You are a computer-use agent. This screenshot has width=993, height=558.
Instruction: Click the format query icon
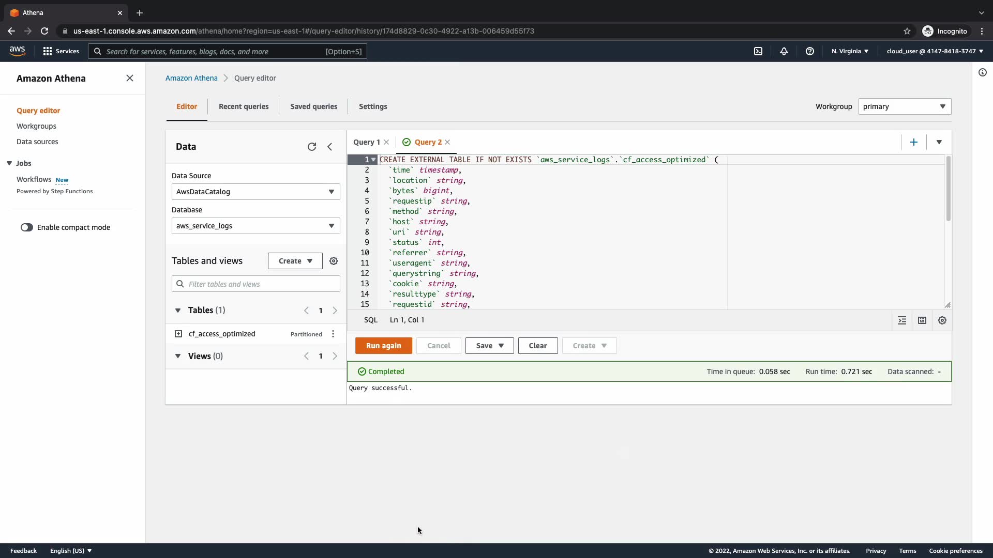pos(902,320)
